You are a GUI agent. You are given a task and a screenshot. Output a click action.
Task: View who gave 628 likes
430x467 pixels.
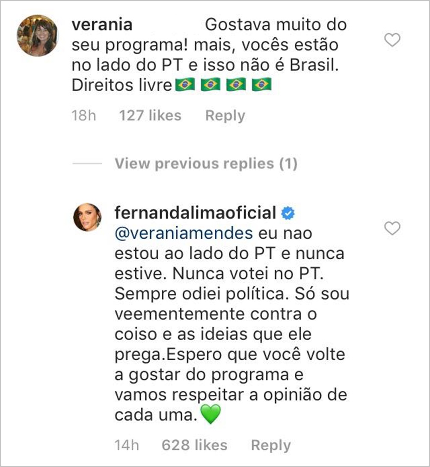point(195,445)
